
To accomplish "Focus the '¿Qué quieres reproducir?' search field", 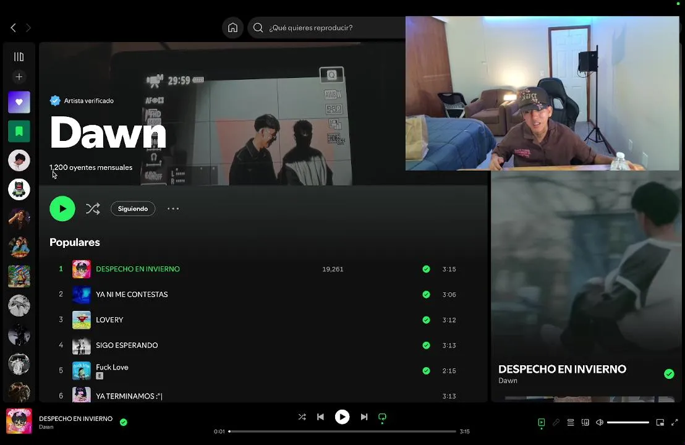I will 327,28.
